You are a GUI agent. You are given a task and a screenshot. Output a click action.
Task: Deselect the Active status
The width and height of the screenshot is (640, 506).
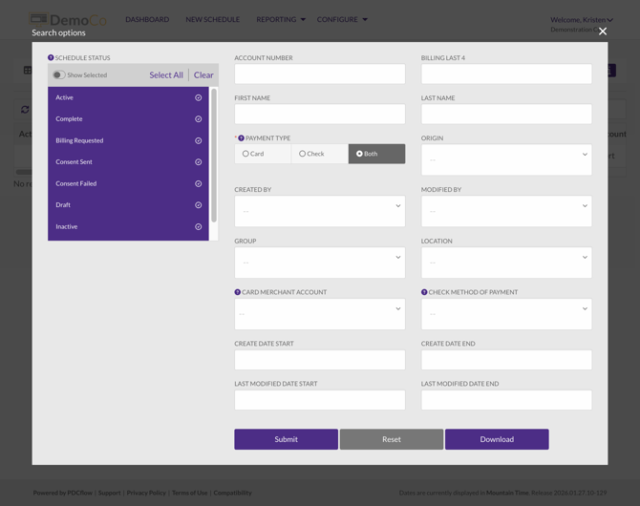128,97
